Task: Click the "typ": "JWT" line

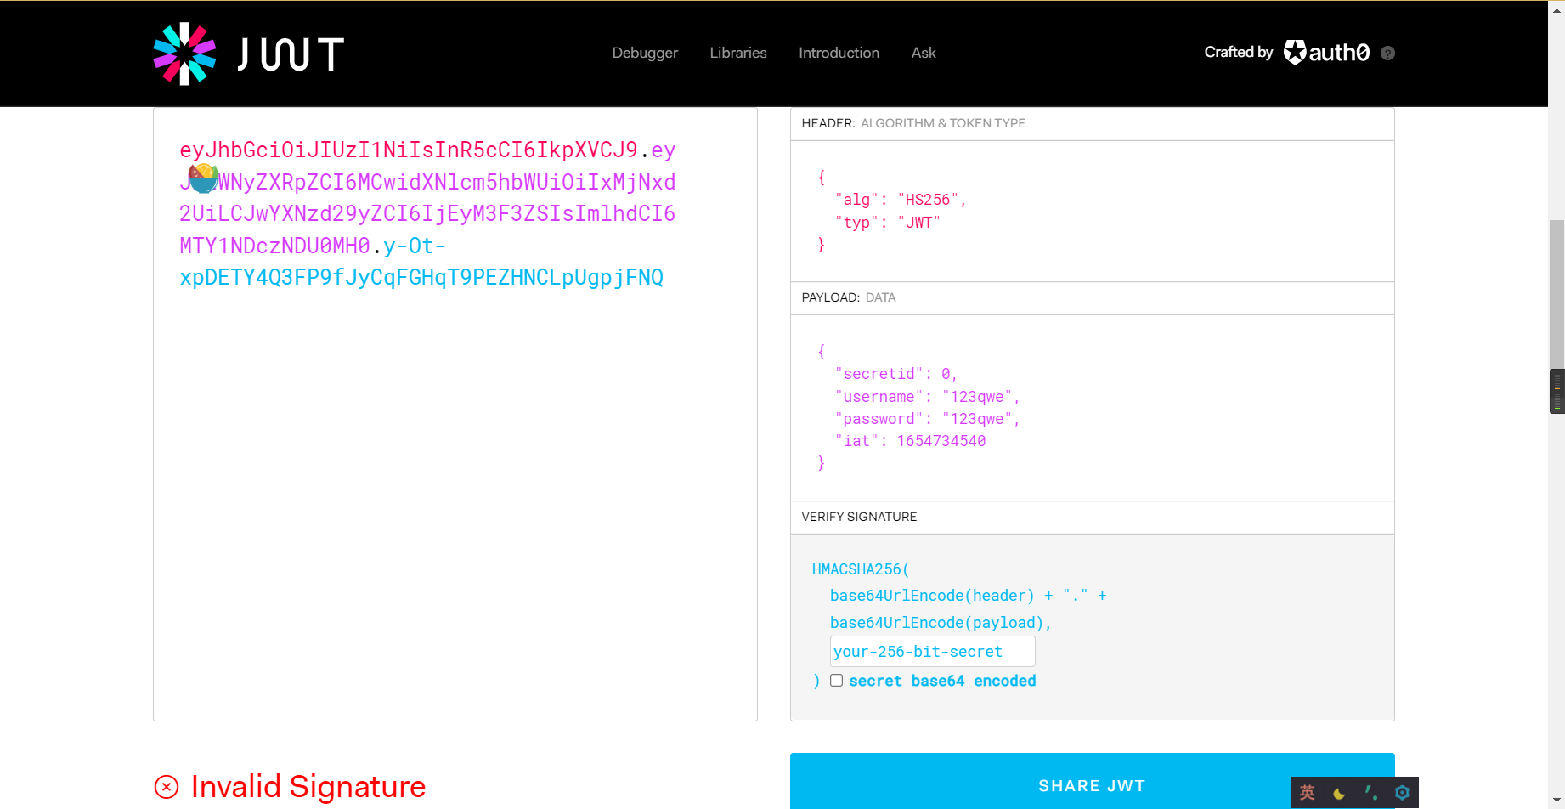Action: click(x=888, y=223)
